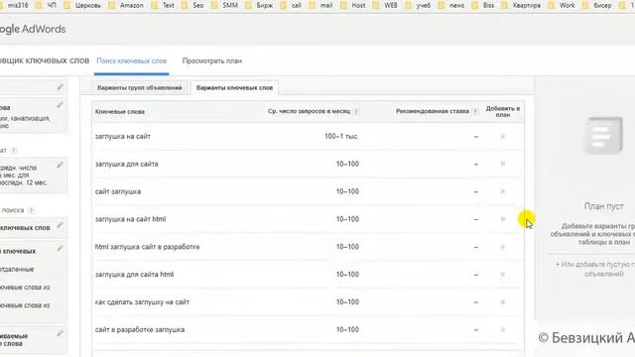Open the WEB bookmarks folder

[385, 5]
